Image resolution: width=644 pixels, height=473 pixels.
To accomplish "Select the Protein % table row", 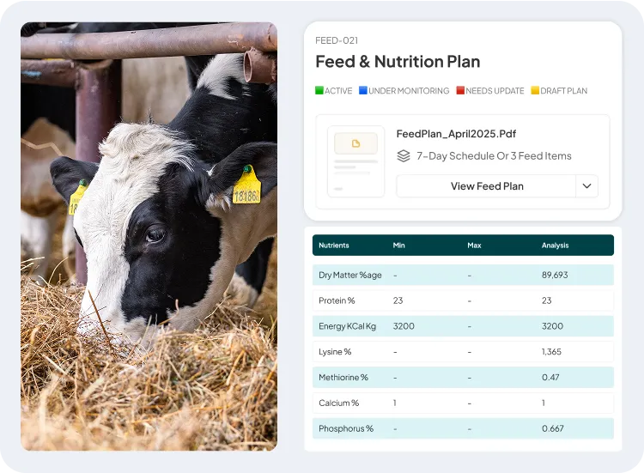I will 463,300.
